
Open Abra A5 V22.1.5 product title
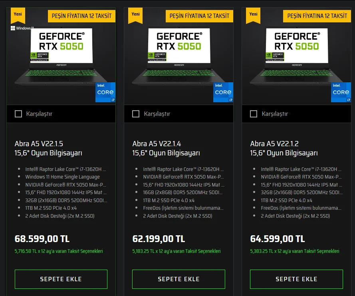pyautogui.click(x=48, y=148)
